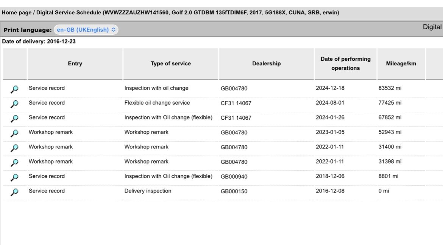
Task: Click the Dealership column header
Action: (x=267, y=64)
